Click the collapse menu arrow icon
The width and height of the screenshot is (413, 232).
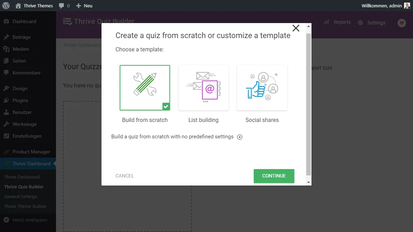tap(6, 220)
